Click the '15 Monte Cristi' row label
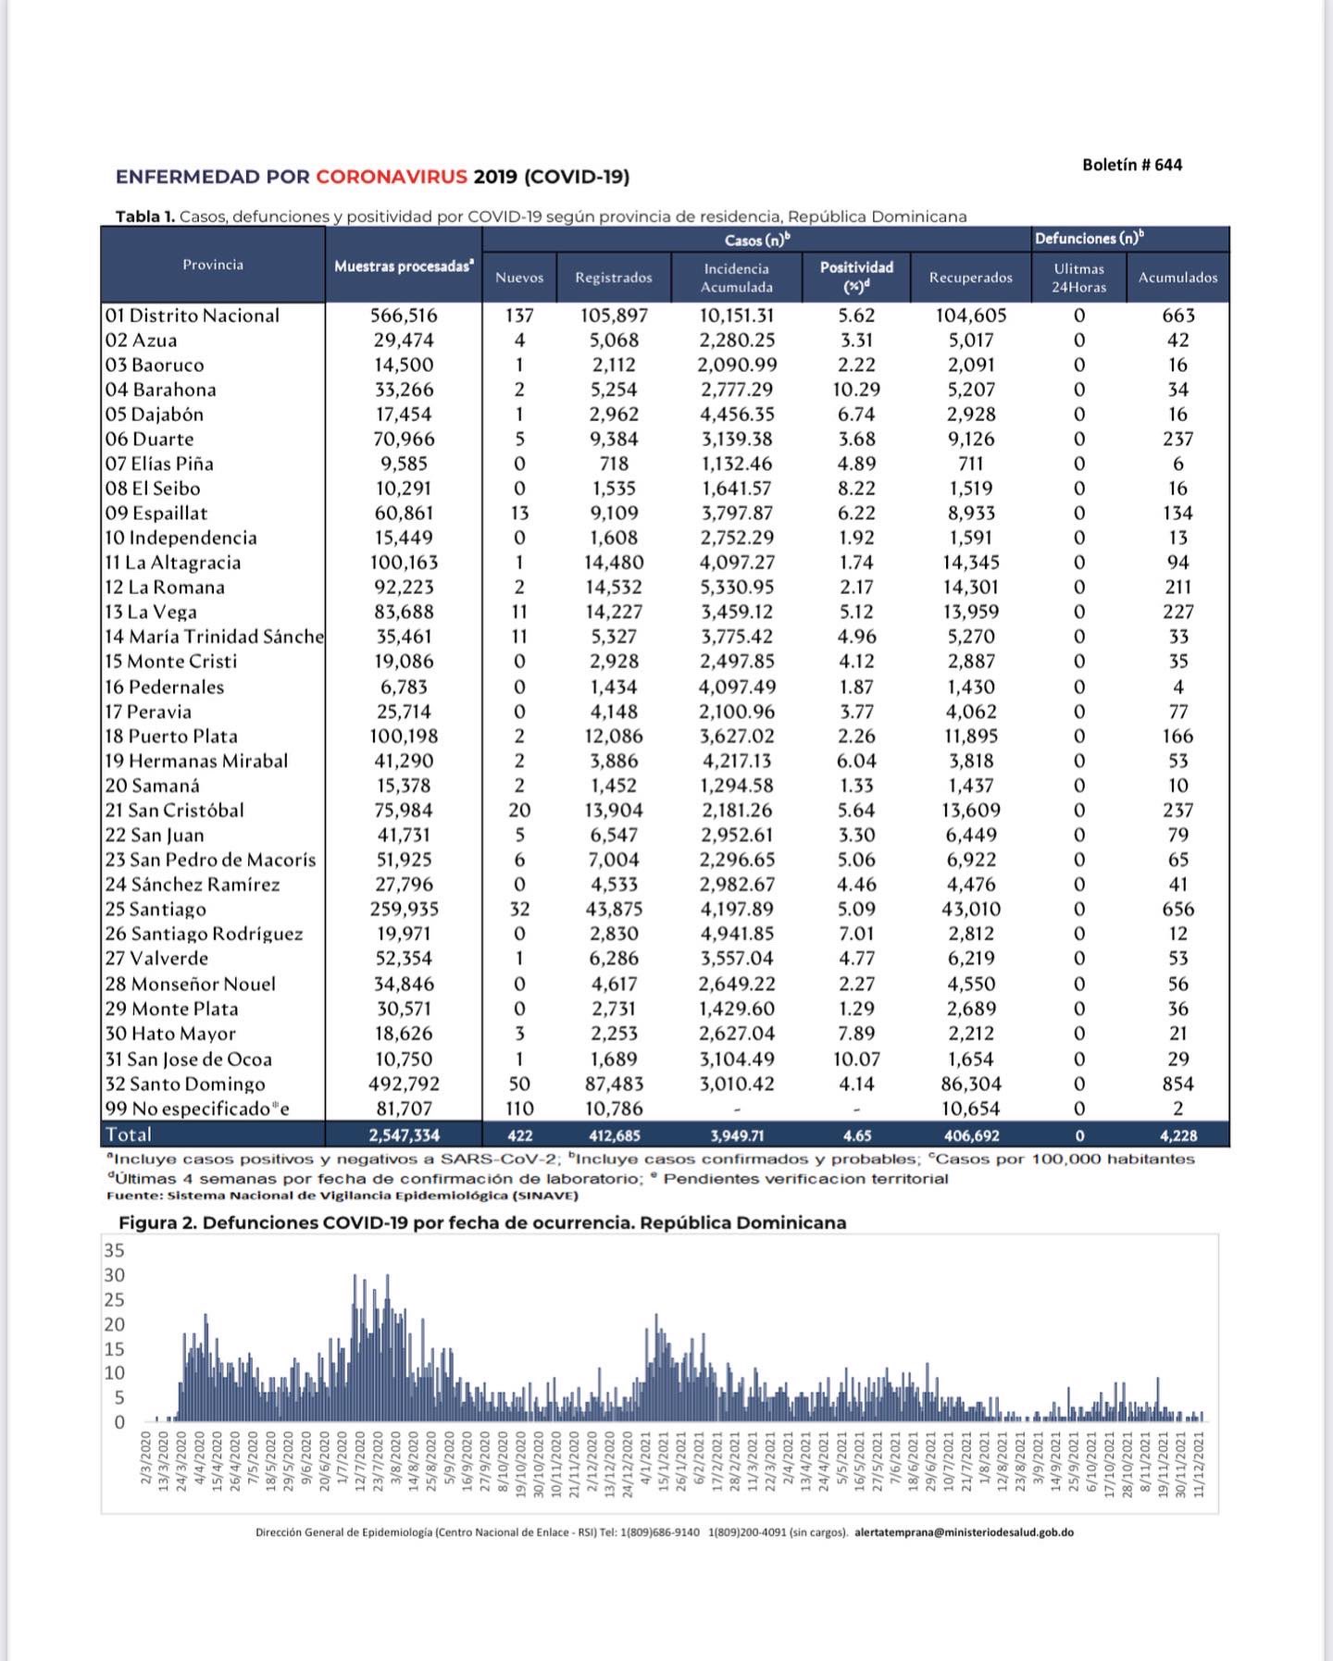Viewport: 1333px width, 1661px height. pos(171,661)
